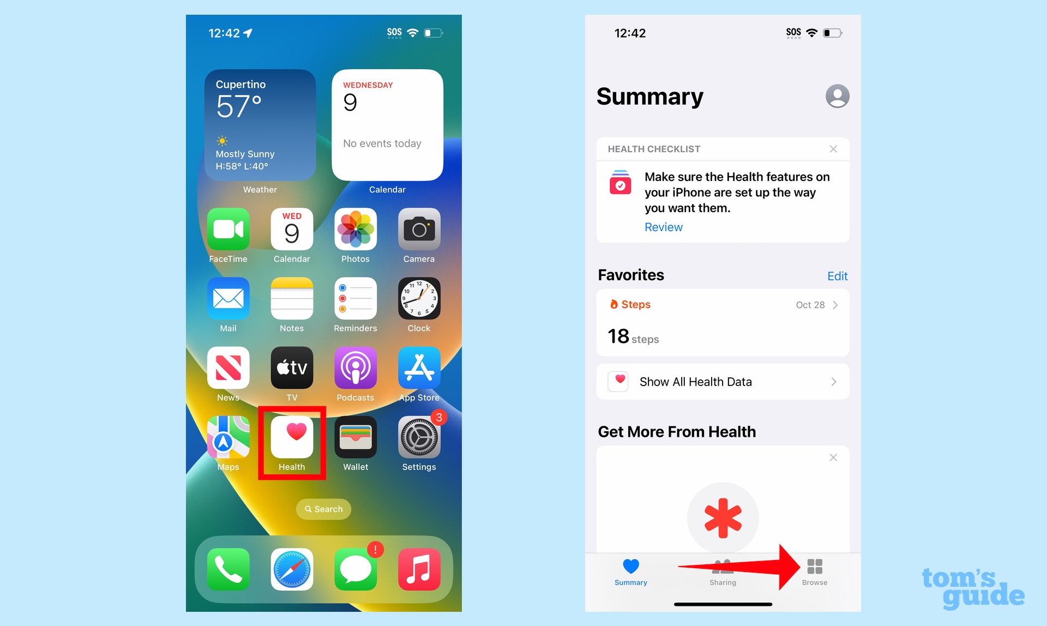Image resolution: width=1047 pixels, height=626 pixels.
Task: Tap Show All Health Data row
Action: (722, 381)
